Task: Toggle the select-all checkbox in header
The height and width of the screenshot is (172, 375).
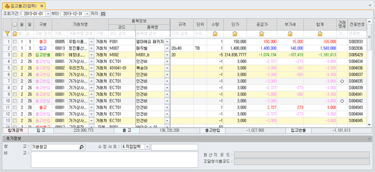Action: (15, 24)
